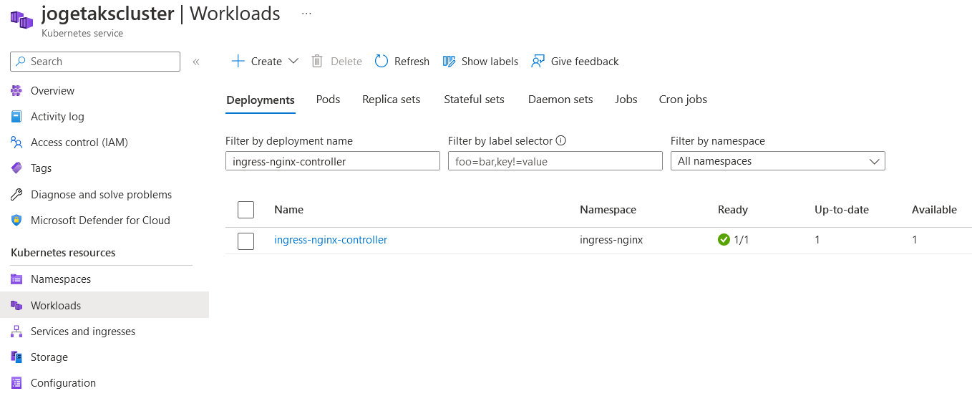972x396 pixels.
Task: Toggle the select-all checkbox in table header
Action: coord(246,210)
